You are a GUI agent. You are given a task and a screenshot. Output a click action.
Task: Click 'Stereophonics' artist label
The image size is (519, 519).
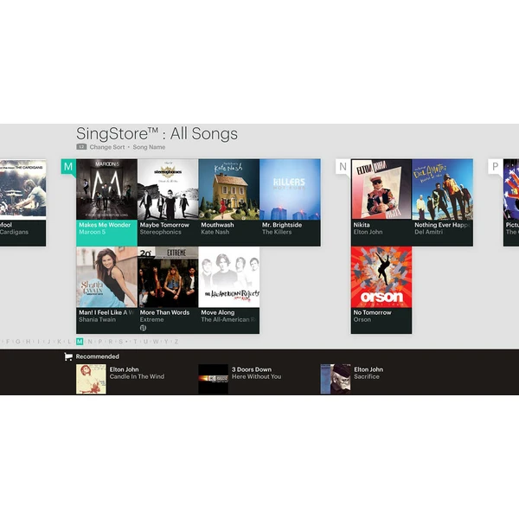point(161,232)
